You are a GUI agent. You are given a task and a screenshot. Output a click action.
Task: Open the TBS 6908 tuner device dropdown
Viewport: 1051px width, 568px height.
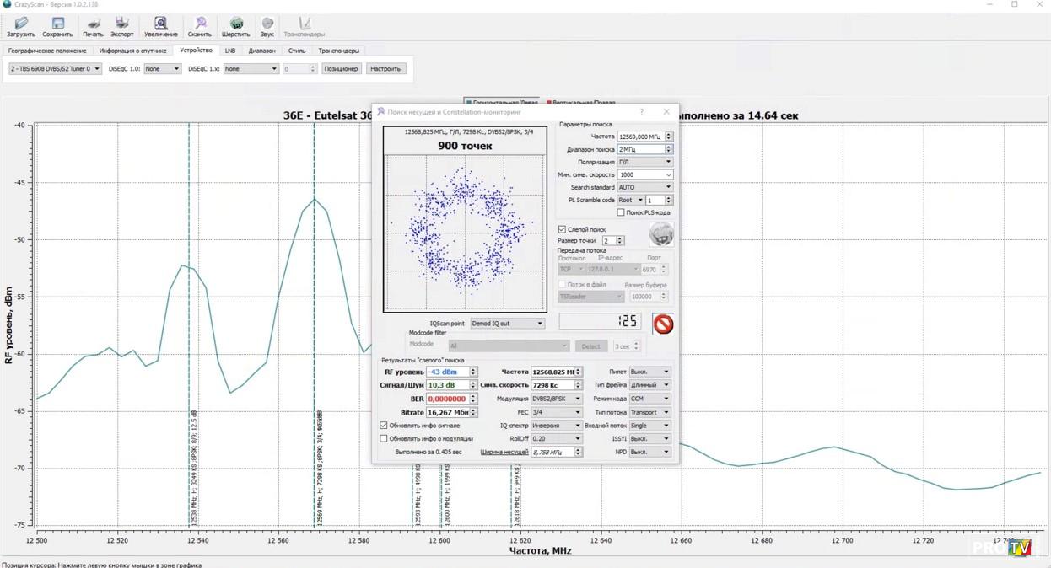coord(55,69)
